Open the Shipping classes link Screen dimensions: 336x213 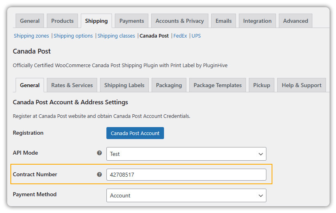click(116, 36)
